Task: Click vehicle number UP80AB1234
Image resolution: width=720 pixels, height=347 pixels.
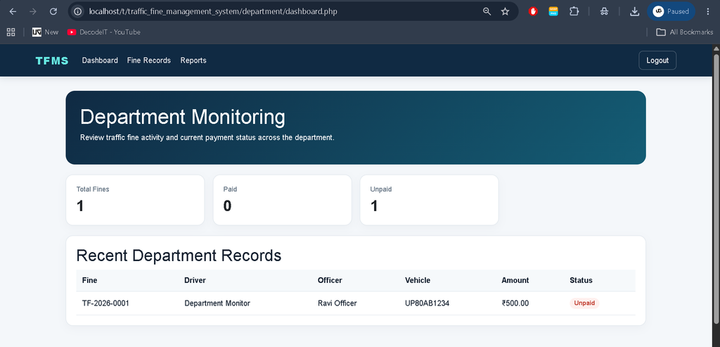Action: (x=427, y=303)
